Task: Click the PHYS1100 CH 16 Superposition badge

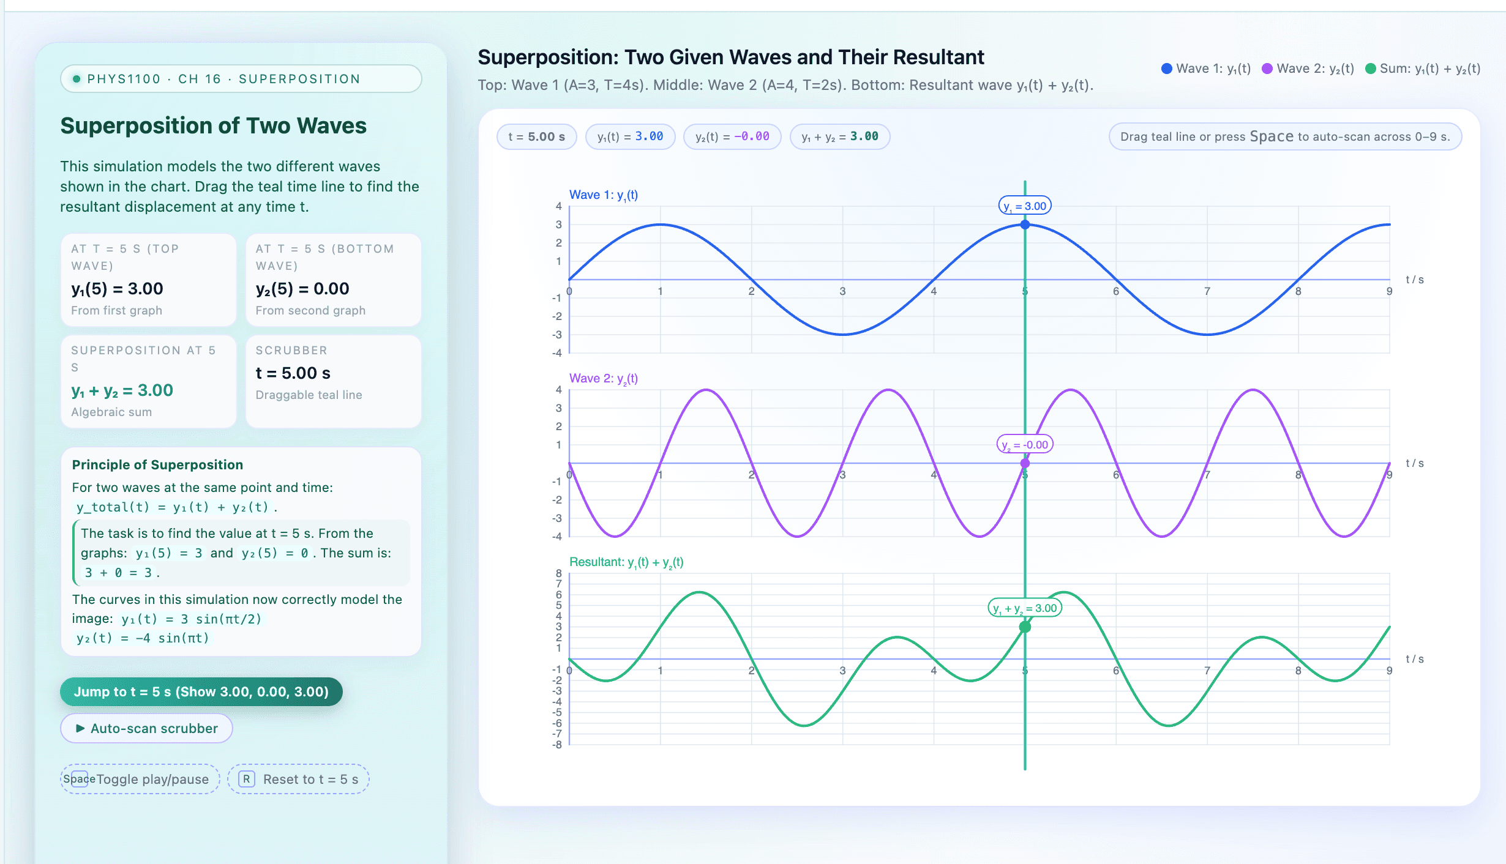Action: 241,79
